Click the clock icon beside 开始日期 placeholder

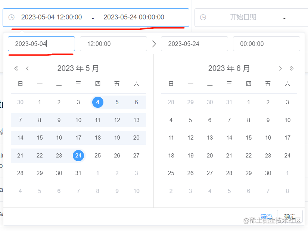tap(202, 17)
